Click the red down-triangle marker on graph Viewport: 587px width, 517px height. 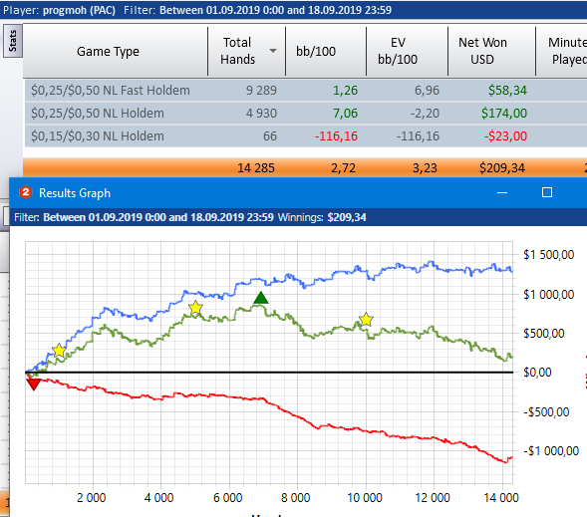coord(34,385)
